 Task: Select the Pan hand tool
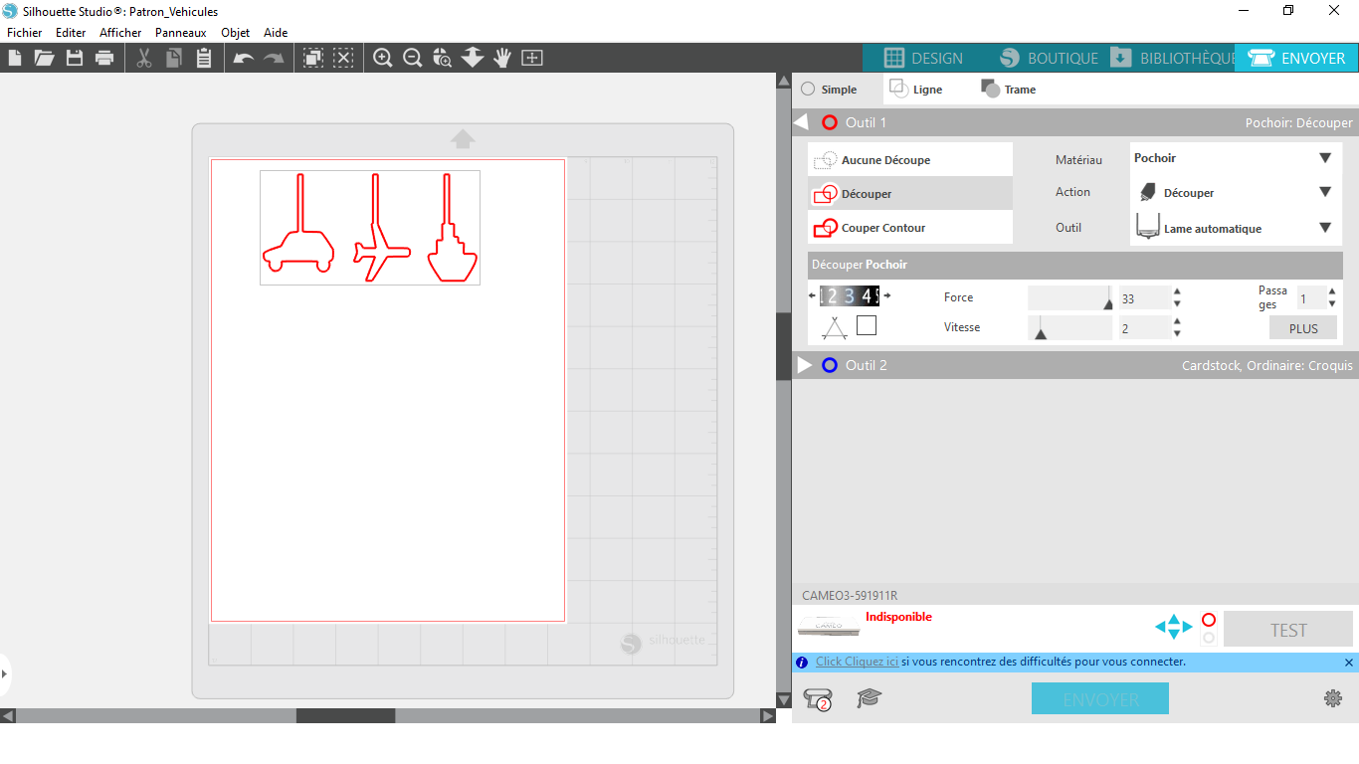502,58
